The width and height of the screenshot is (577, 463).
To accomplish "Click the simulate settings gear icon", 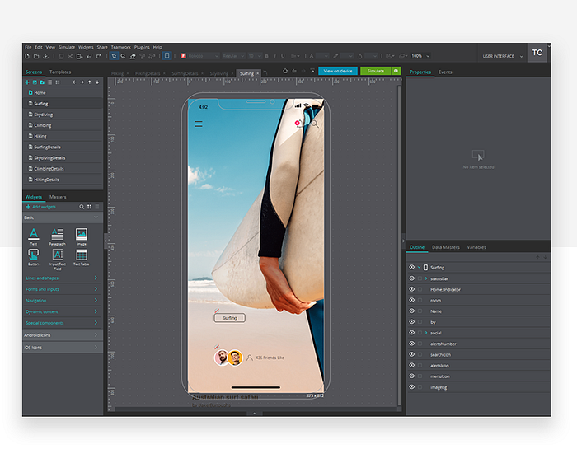I will [x=396, y=71].
